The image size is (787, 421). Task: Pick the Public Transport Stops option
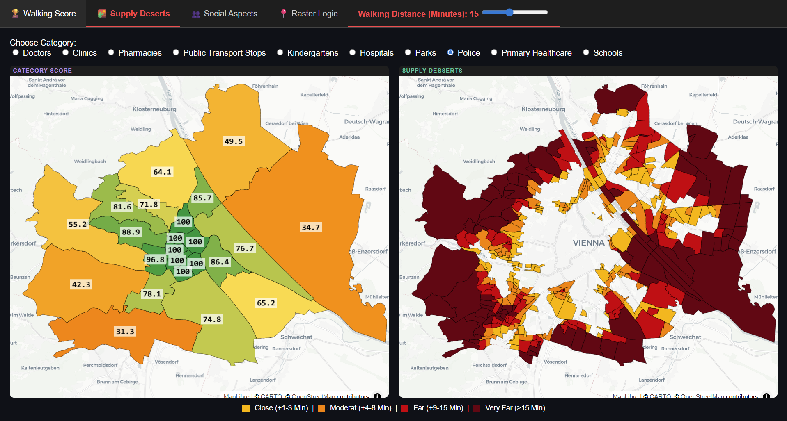(176, 52)
